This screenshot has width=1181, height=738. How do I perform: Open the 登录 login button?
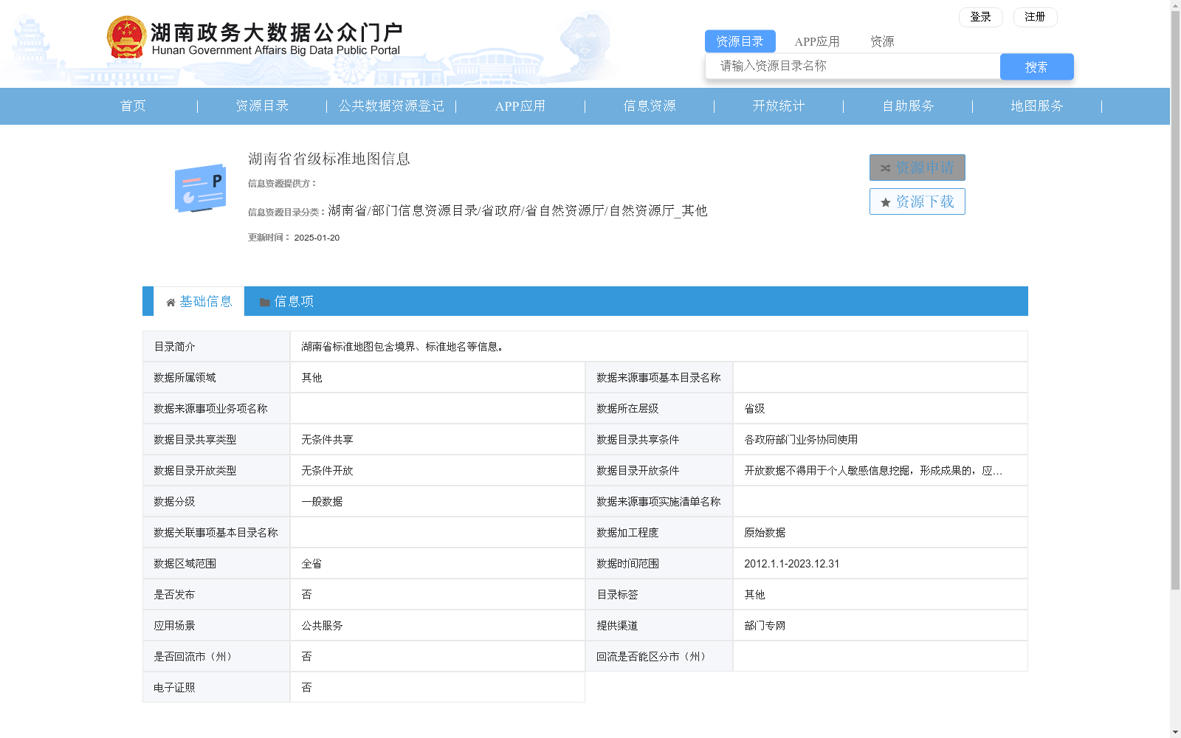980,17
